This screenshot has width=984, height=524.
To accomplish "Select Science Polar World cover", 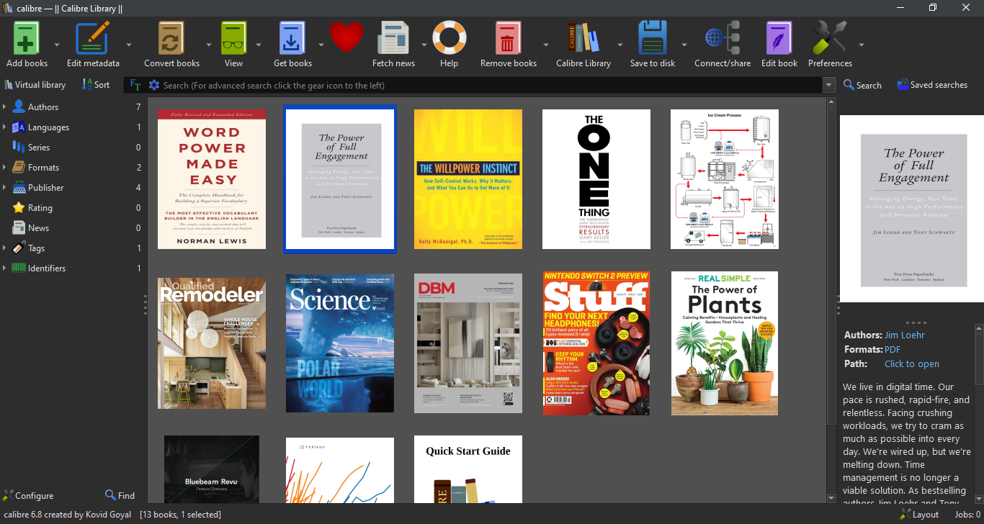I will [x=340, y=343].
